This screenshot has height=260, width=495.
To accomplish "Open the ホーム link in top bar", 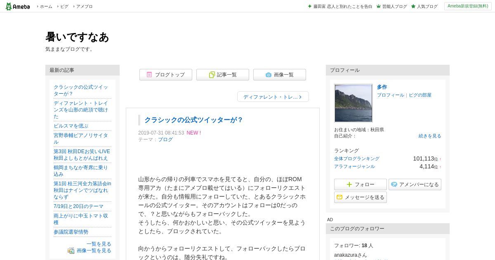I will (x=46, y=7).
